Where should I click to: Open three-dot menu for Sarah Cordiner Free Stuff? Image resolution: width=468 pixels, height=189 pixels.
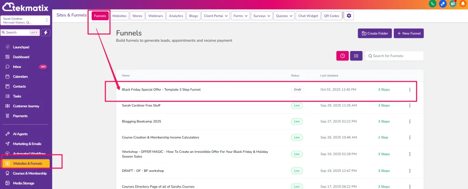pyautogui.click(x=409, y=106)
